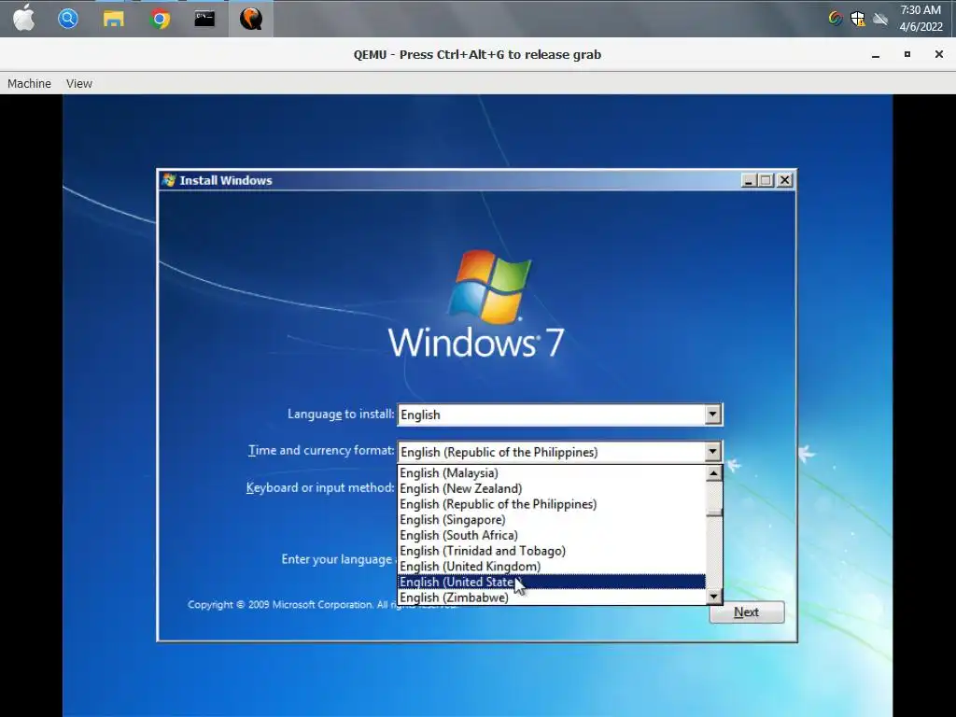This screenshot has width=956, height=717.
Task: Open the Windows Security shield tray icon
Action: 858,19
